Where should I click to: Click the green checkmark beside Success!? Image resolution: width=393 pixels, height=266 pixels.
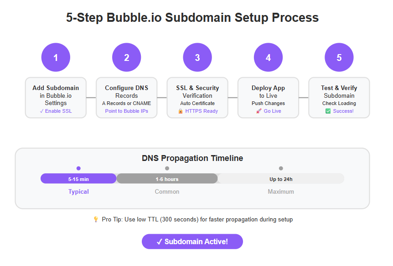328,111
